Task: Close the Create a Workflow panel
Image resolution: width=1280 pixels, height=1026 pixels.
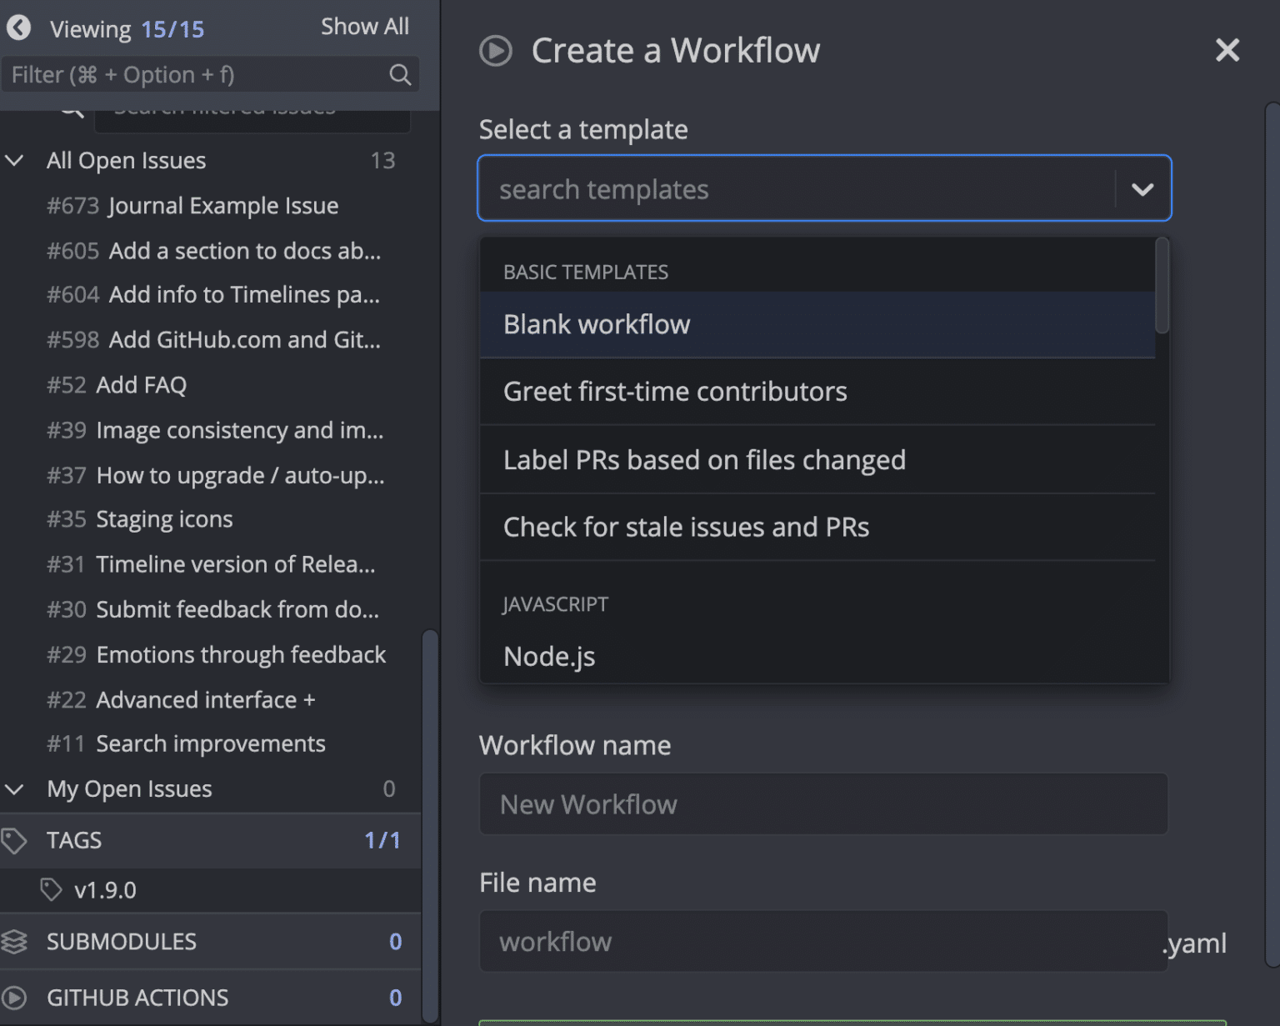Action: (x=1227, y=50)
